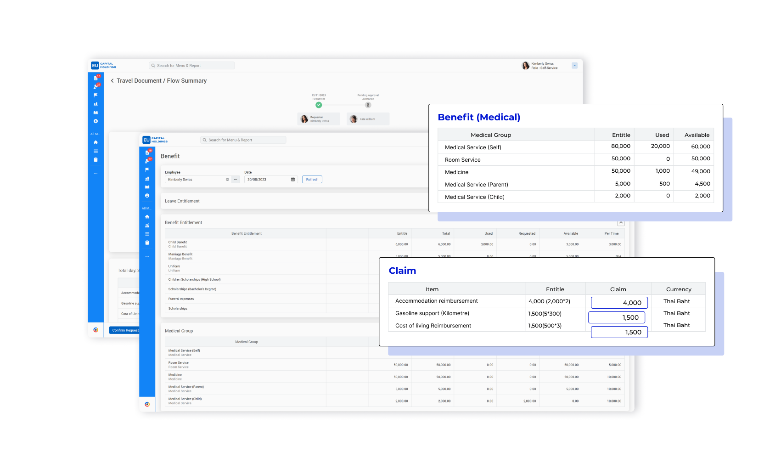781x452 pixels.
Task: Open the book icon in the Benefit window sidebar
Action: [x=147, y=187]
